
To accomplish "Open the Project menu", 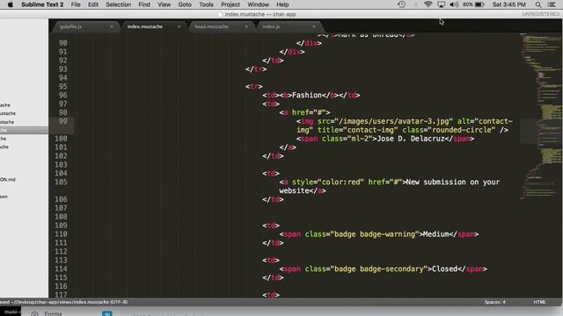I will tap(230, 4).
